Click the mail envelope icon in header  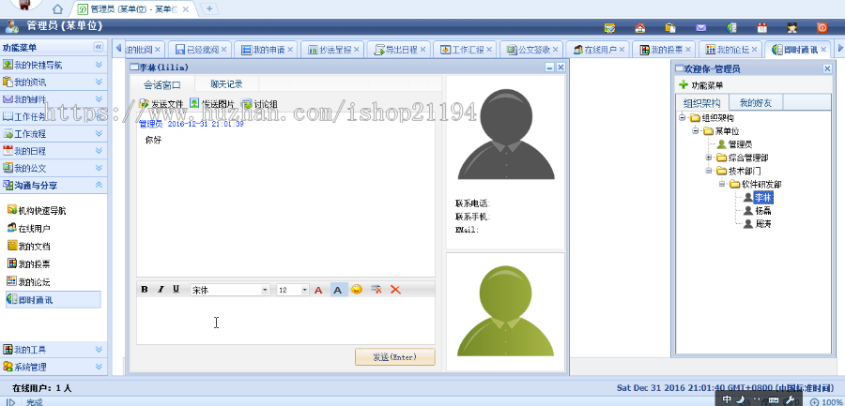point(700,27)
